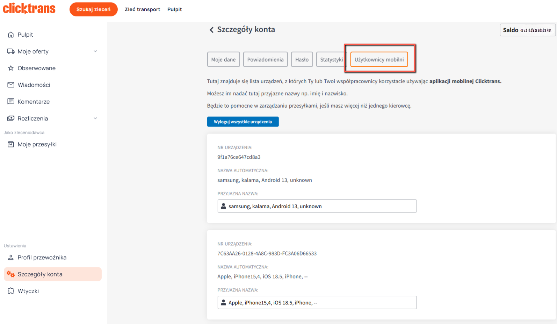
Task: Go back using the arrow beside Szczegóły konta
Action: click(x=211, y=30)
